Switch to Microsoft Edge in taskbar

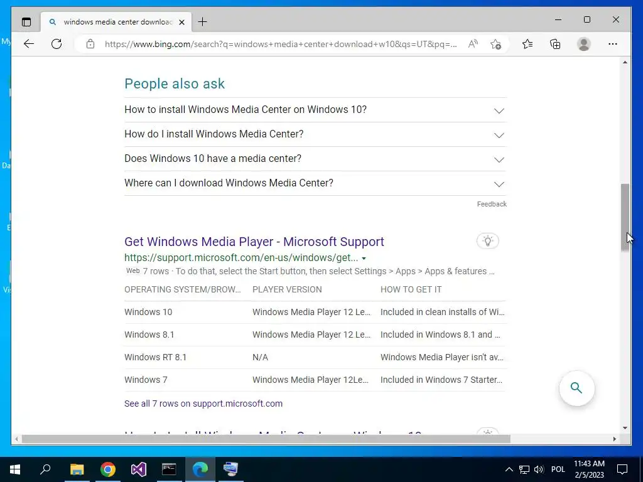[x=200, y=469]
